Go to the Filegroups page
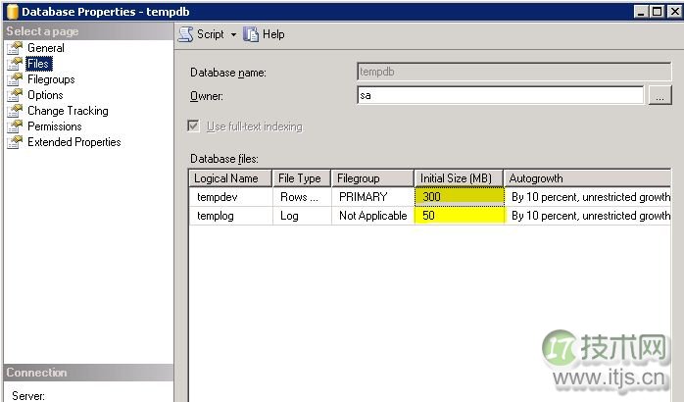The width and height of the screenshot is (684, 402). (51, 79)
